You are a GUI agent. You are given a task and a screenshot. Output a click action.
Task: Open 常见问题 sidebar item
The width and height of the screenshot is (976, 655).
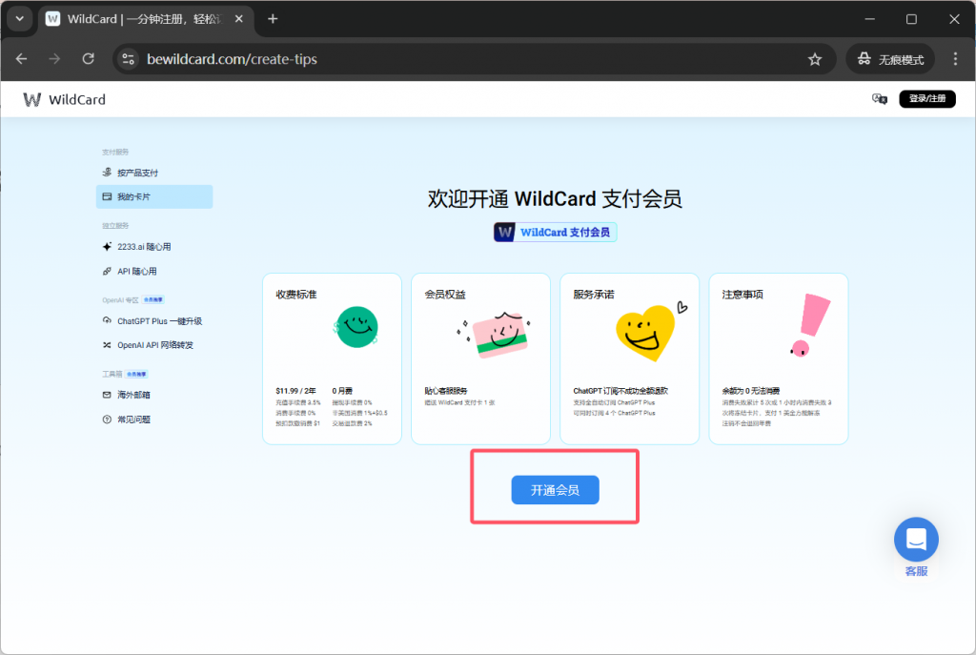[154, 419]
